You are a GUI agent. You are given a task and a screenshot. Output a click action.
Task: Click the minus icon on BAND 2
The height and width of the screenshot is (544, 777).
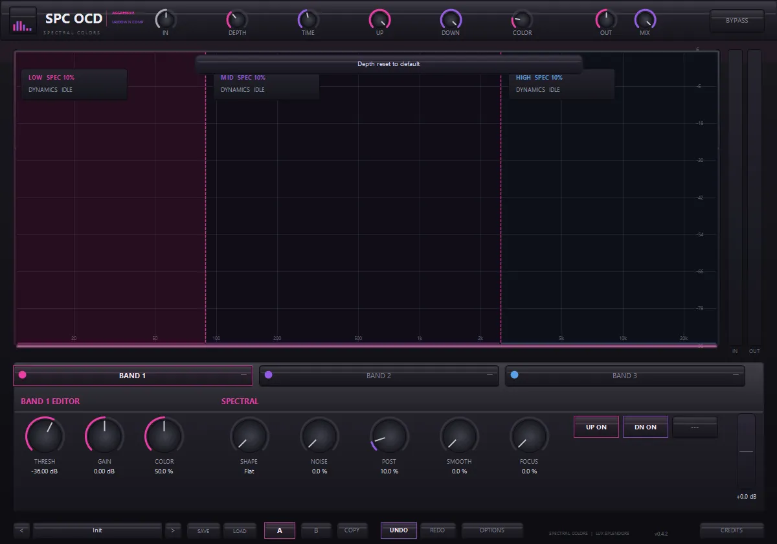tap(490, 374)
